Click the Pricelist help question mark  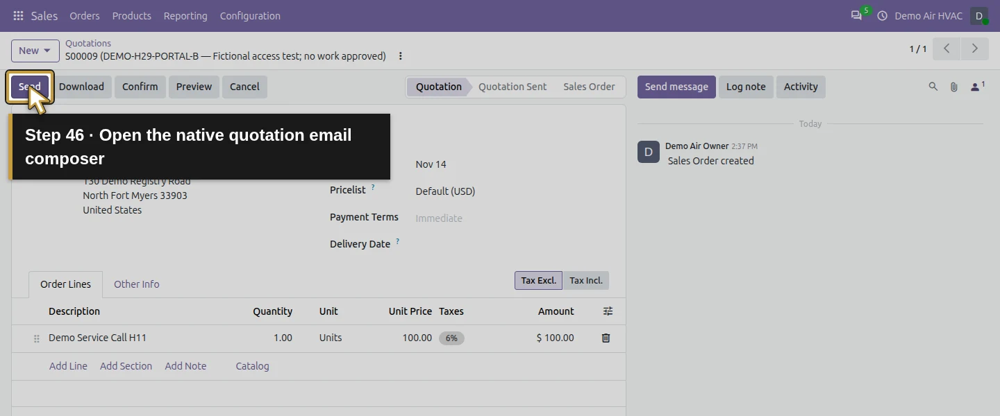[373, 187]
